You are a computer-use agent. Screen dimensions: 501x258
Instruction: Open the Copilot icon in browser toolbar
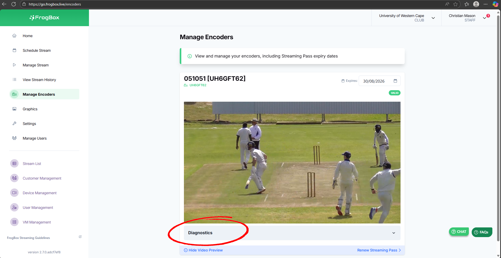point(495,4)
